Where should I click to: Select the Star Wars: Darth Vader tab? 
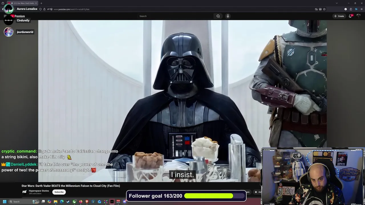22,3
